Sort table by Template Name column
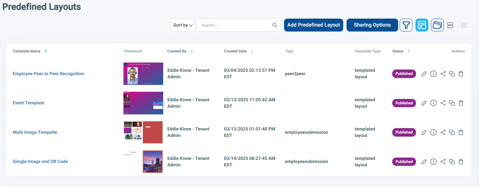Screen dimensions: 479x187 point(46,51)
